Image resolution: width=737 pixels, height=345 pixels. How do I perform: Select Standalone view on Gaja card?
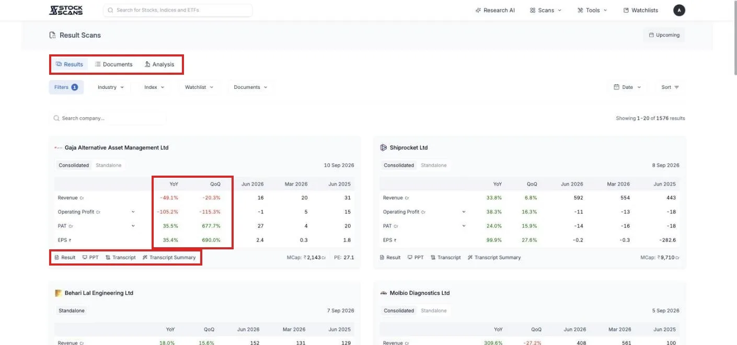point(109,165)
